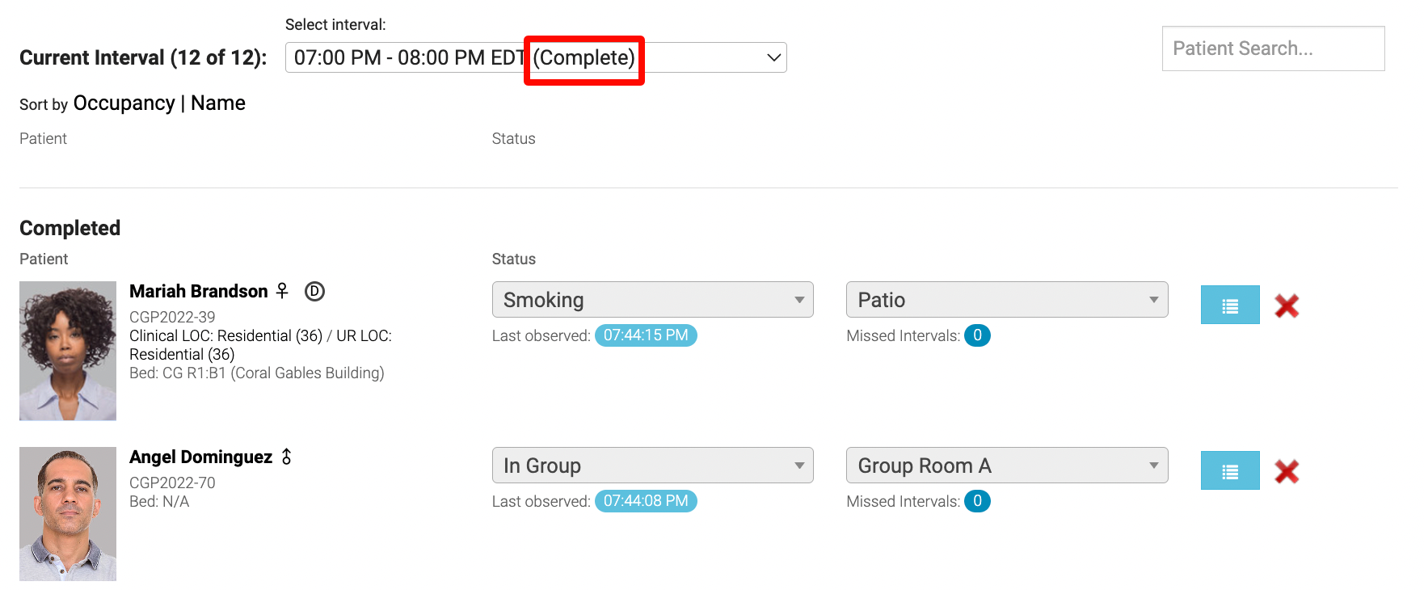Click red X for Angel Dominguez
The height and width of the screenshot is (590, 1424).
pyautogui.click(x=1286, y=471)
